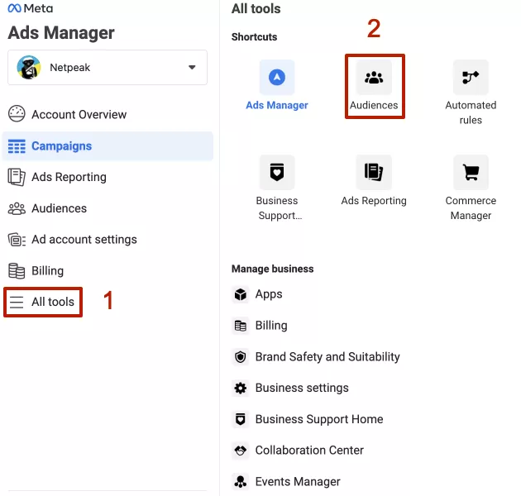Click the Automated rules label

(471, 112)
